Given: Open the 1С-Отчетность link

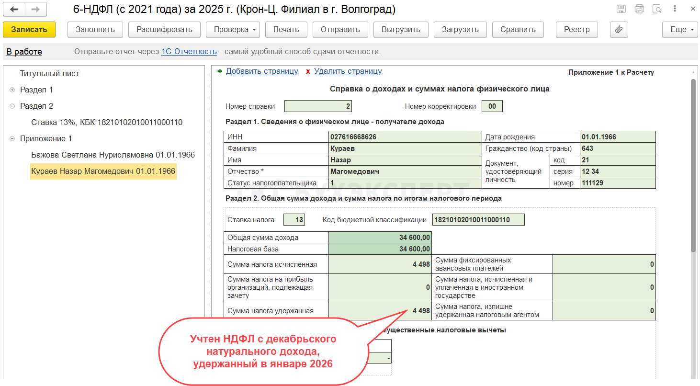Looking at the screenshot, I should (189, 52).
